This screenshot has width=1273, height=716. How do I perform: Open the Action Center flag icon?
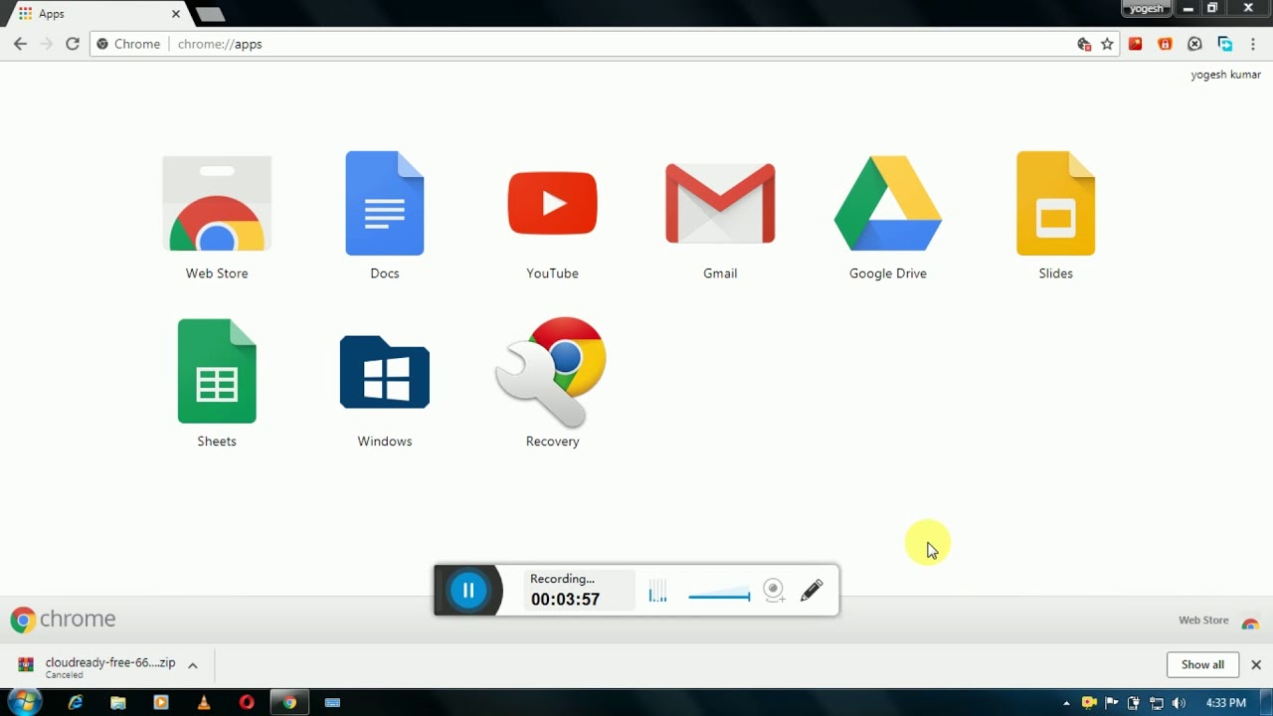point(1111,702)
